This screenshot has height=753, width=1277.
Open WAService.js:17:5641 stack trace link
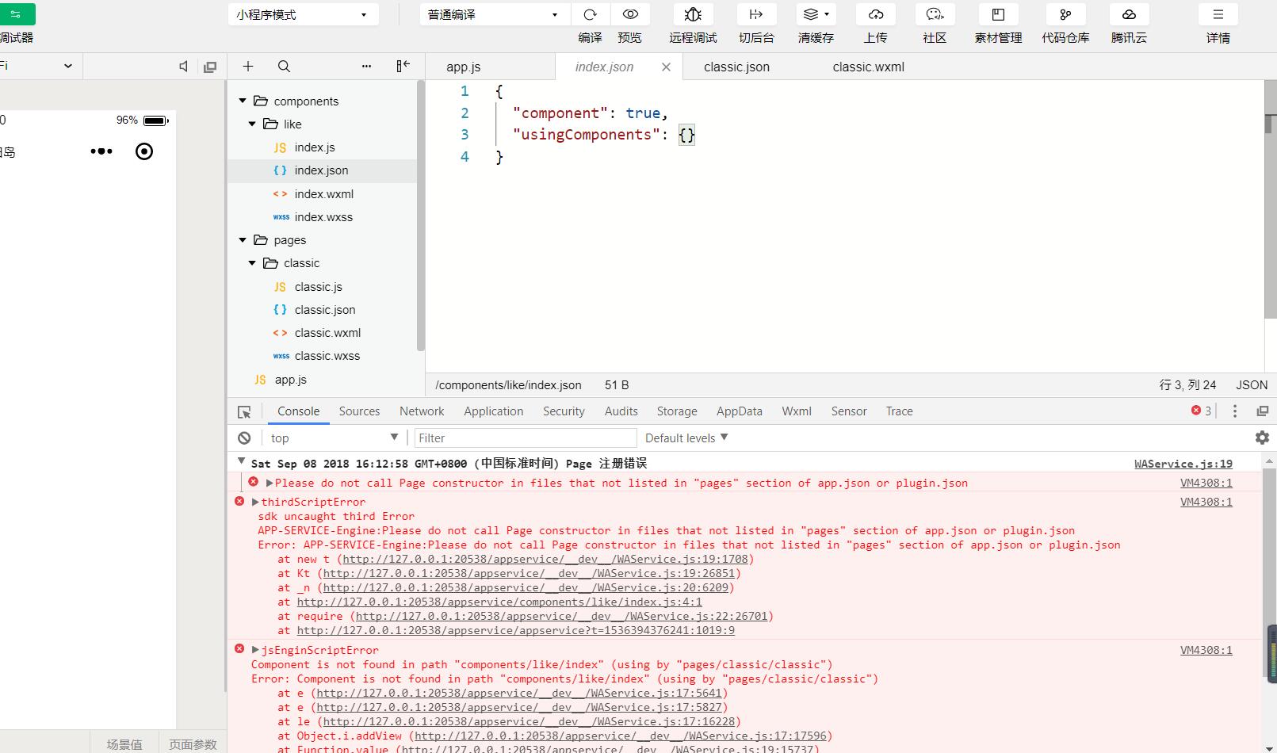(x=519, y=693)
